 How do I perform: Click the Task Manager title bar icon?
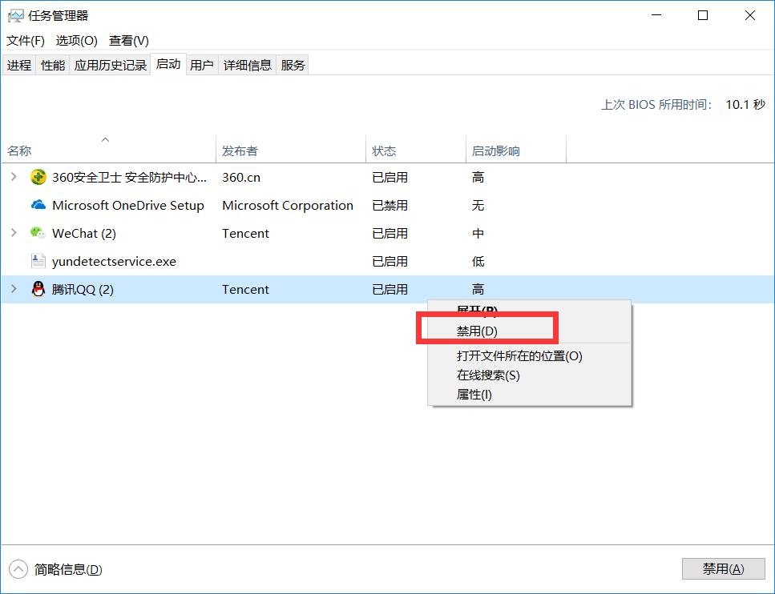(x=14, y=14)
